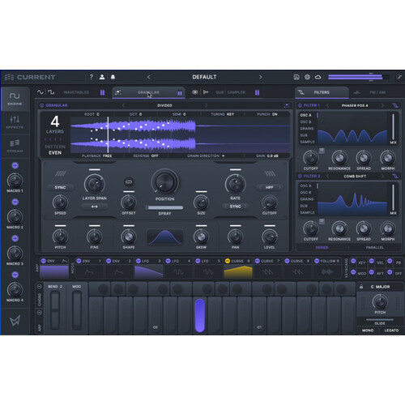Image resolution: width=405 pixels, height=405 pixels.
Task: Toggle the Speed SYNC switch
Action: point(60,187)
